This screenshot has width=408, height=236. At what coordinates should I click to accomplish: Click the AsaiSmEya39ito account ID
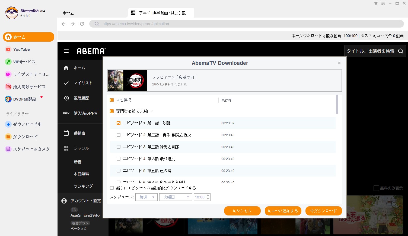pyautogui.click(x=85, y=215)
